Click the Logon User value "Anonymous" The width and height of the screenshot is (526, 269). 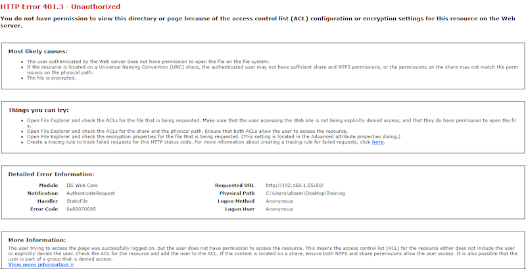coord(279,209)
